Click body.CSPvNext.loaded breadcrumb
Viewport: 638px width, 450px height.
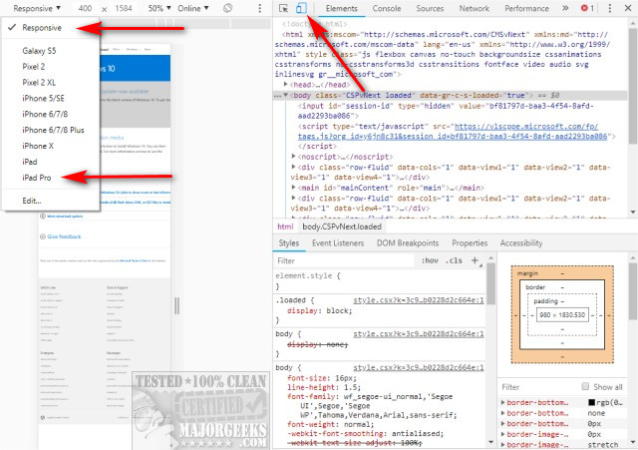pyautogui.click(x=342, y=226)
